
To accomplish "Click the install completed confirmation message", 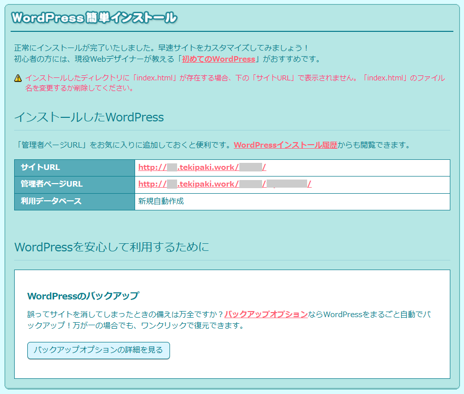I will point(161,48).
